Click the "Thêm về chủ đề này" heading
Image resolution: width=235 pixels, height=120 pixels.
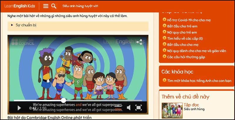pyautogui.click(x=185, y=97)
